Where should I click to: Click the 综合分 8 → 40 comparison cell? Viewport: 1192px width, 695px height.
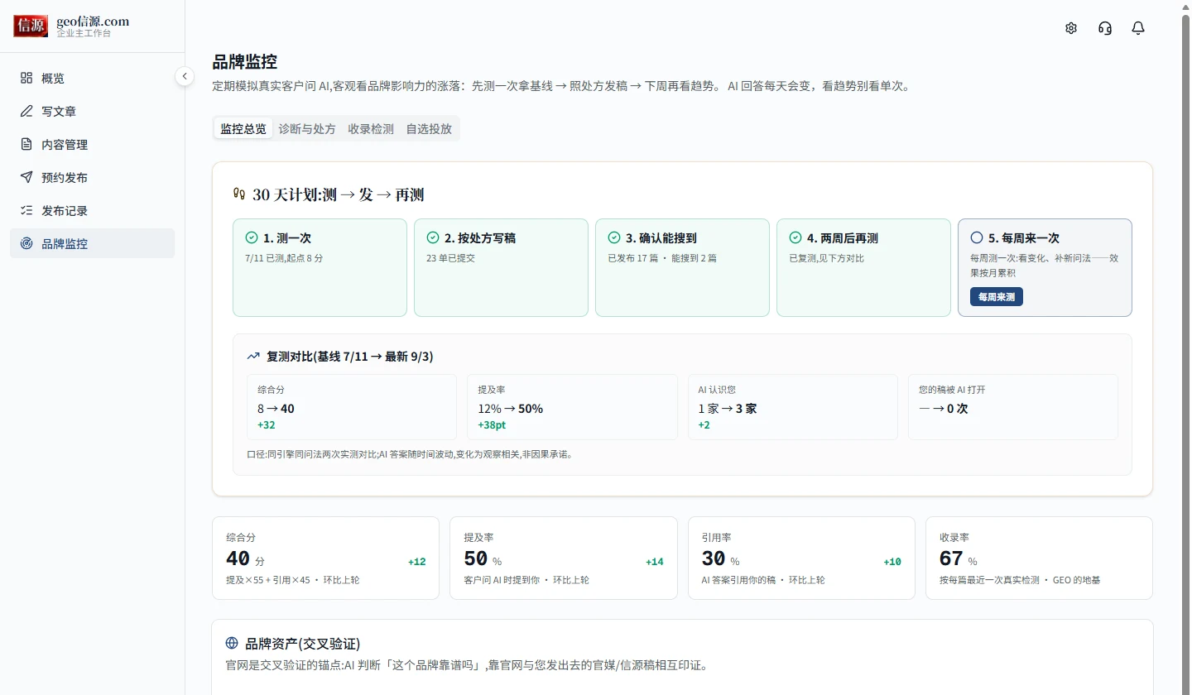coord(352,407)
